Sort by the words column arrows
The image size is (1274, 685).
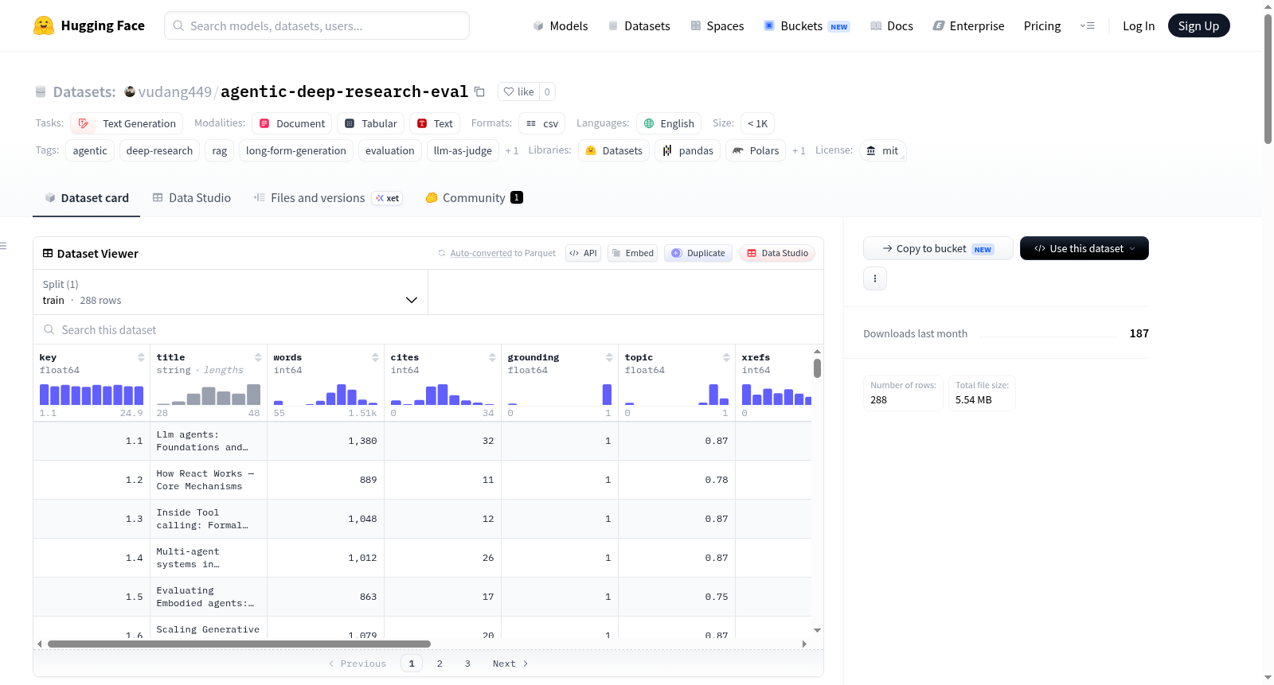375,357
